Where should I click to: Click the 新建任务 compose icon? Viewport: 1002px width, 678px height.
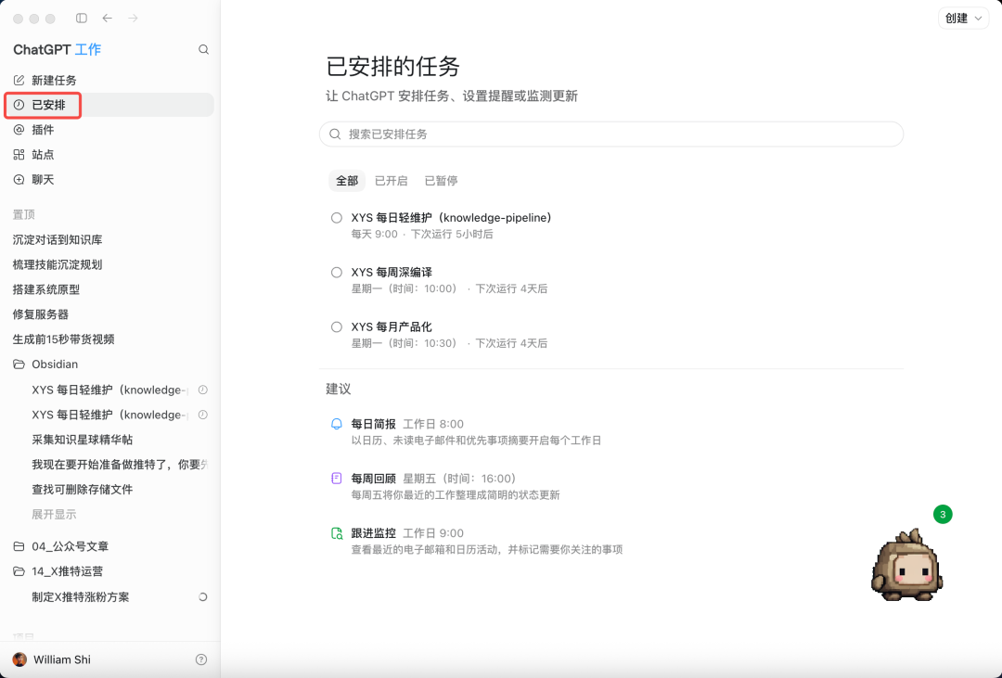(x=19, y=80)
